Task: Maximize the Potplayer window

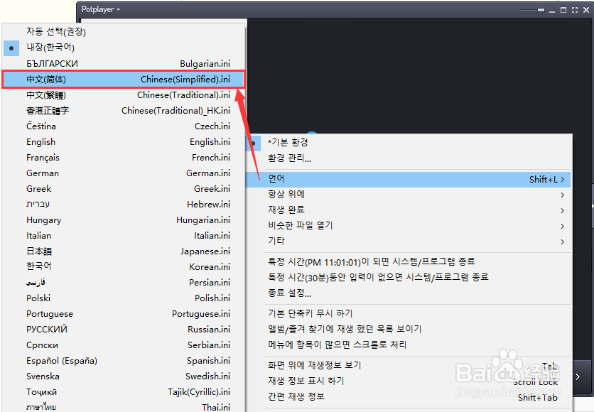Action: [x=563, y=10]
